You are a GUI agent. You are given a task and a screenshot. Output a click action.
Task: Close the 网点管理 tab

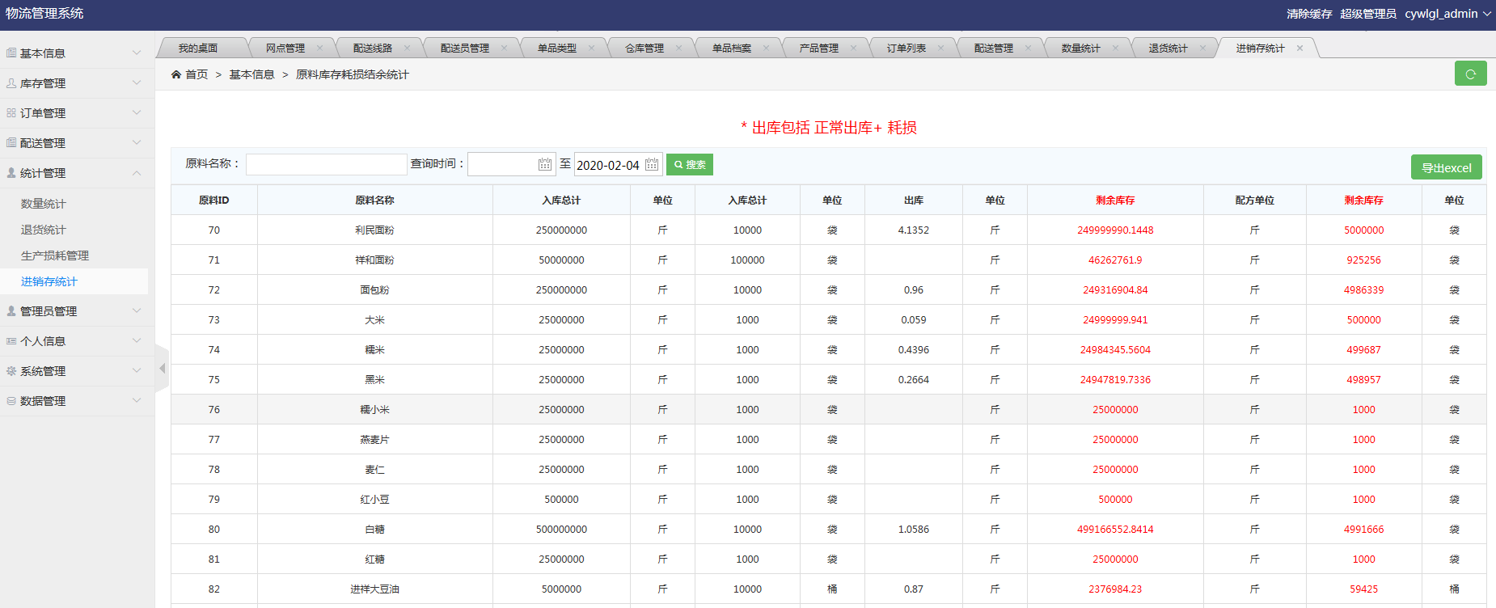click(319, 49)
